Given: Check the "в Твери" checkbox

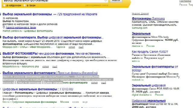Looking at the screenshot, I should [24, 5].
